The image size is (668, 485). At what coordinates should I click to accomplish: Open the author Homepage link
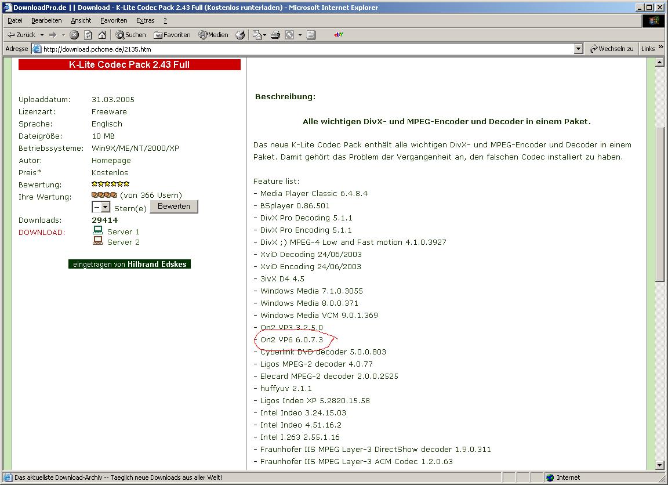(x=111, y=161)
